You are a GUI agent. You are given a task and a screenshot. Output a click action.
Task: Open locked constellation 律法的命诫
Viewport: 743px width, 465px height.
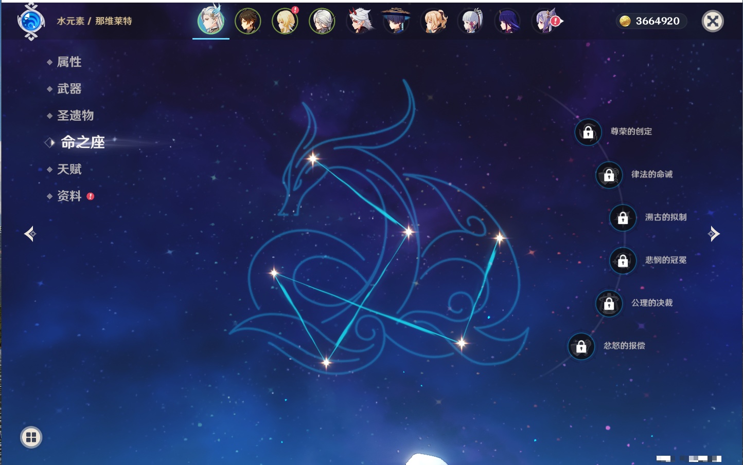click(609, 175)
